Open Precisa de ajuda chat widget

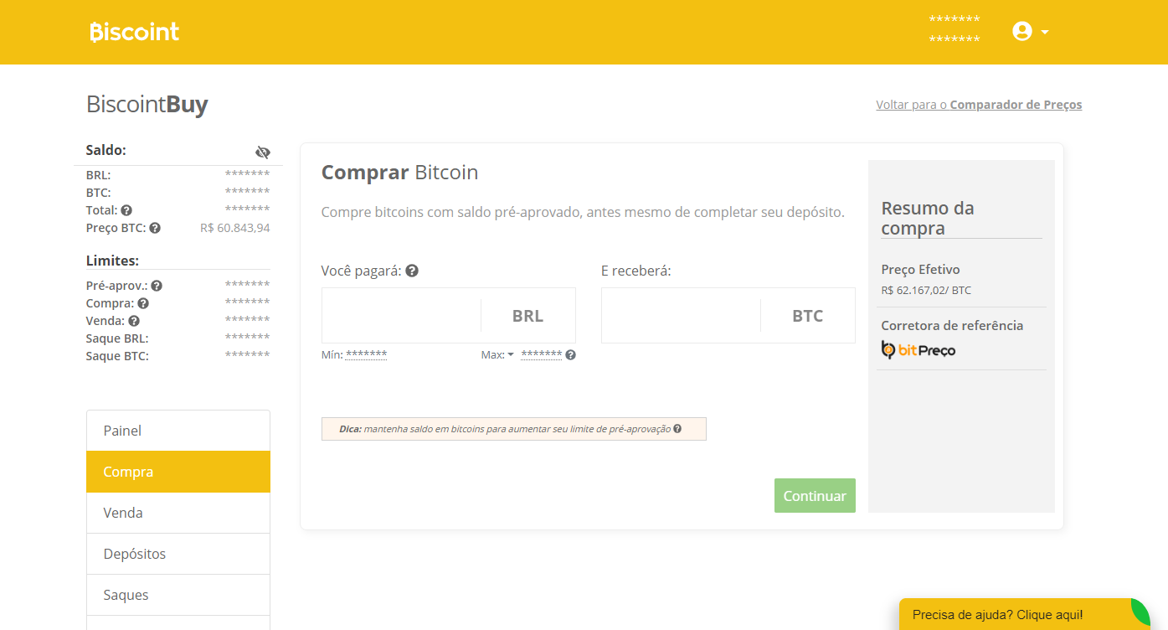[x=1025, y=614]
